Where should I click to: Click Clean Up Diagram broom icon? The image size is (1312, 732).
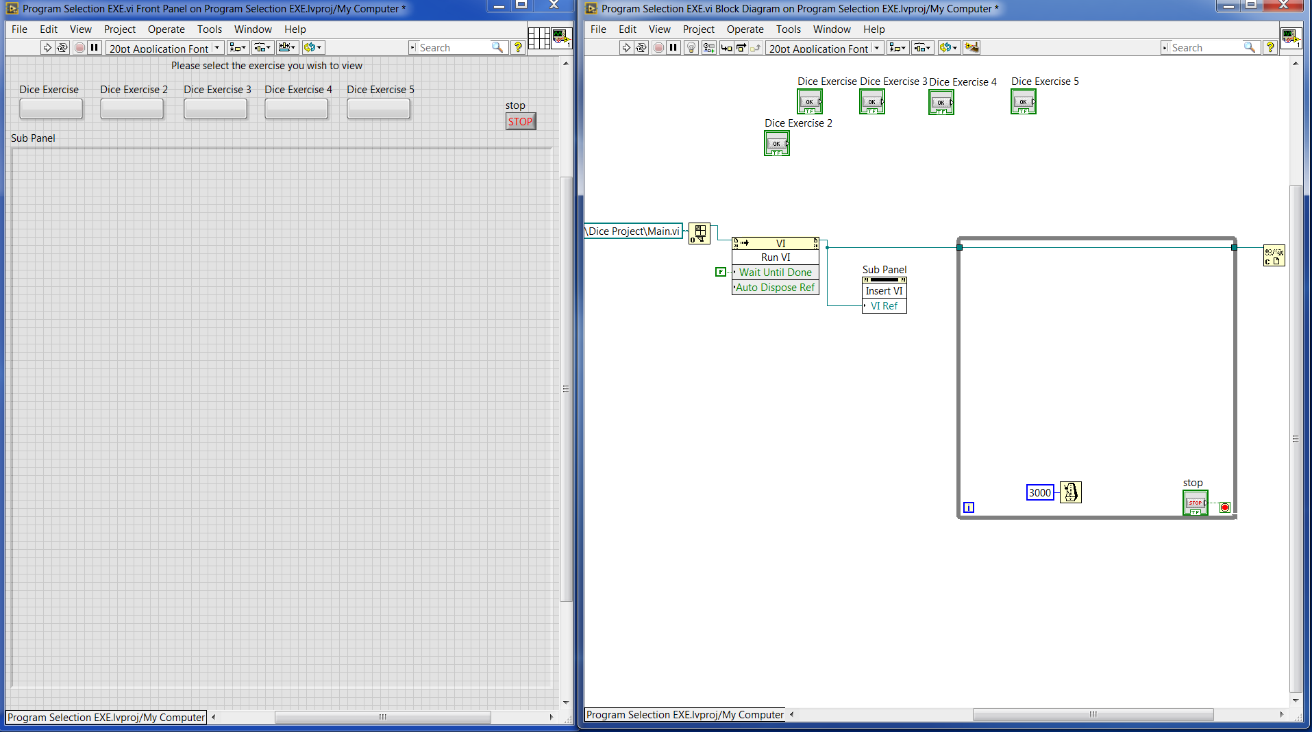[971, 47]
